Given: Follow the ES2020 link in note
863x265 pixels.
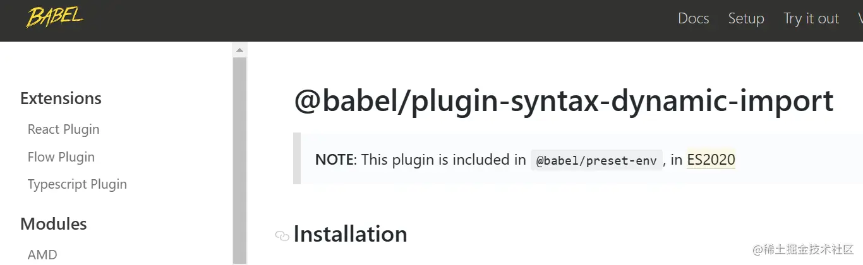Looking at the screenshot, I should click(711, 160).
